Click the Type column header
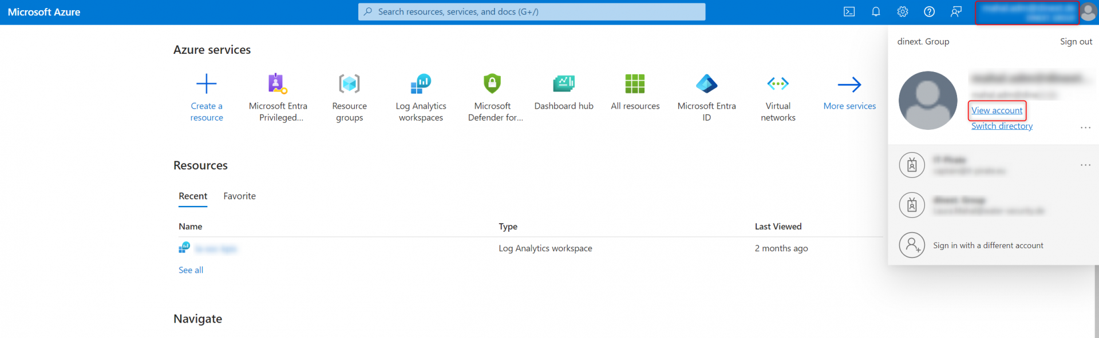This screenshot has height=338, width=1099. [508, 226]
